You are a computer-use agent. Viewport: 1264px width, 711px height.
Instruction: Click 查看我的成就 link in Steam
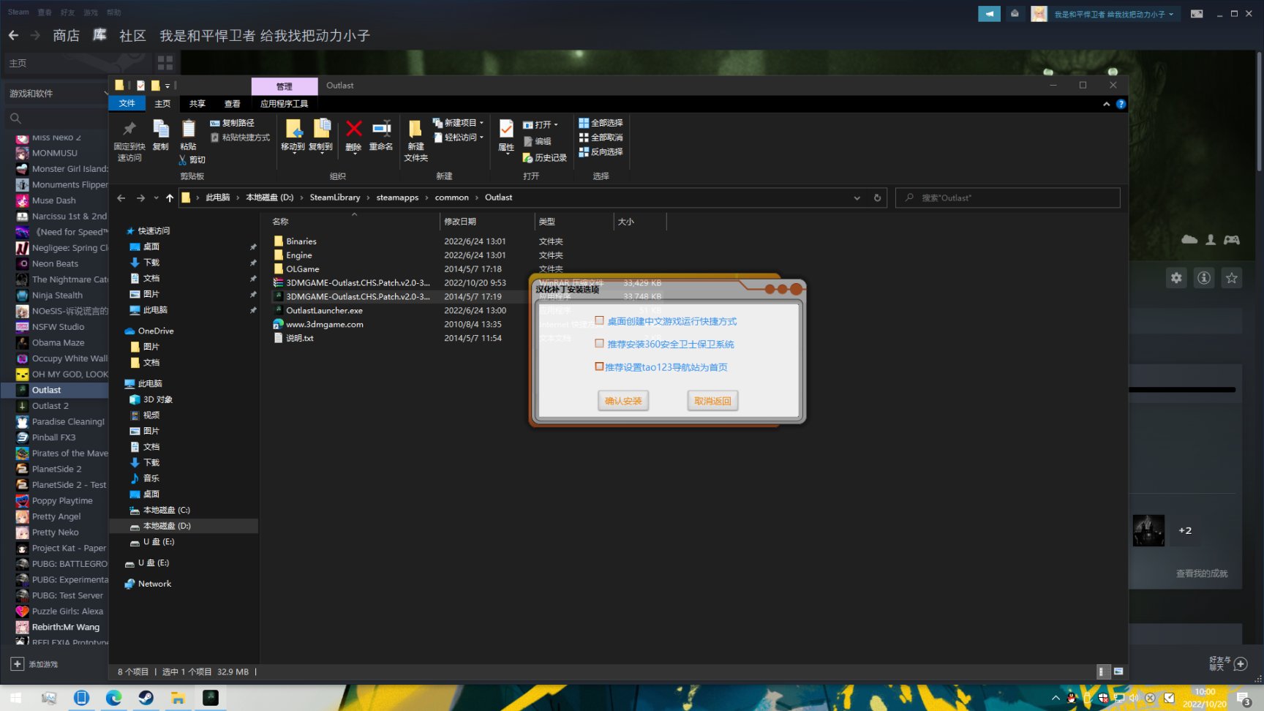point(1202,573)
